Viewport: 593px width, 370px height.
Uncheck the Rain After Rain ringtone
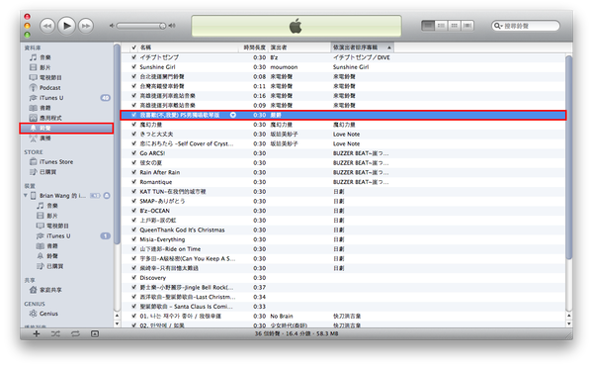tap(133, 172)
